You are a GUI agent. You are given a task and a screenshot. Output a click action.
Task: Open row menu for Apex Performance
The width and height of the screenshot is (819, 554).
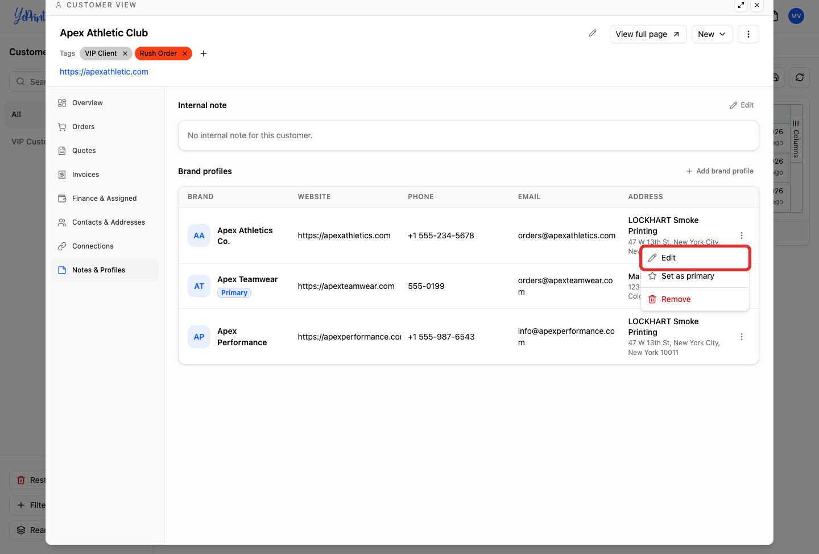pyautogui.click(x=742, y=337)
